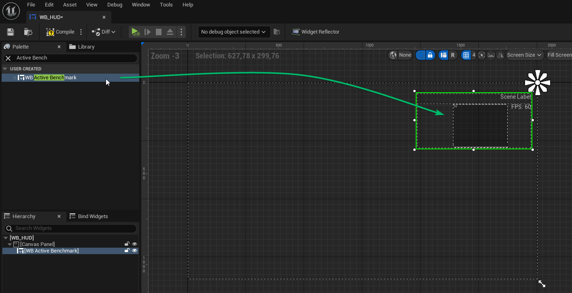Toggle the layout lock icon in viewport toolbar

pyautogui.click(x=430, y=55)
